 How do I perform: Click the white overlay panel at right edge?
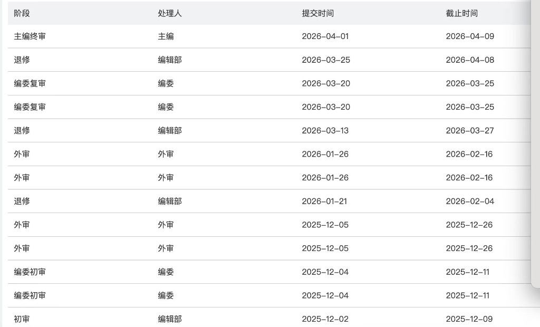coord(535,142)
